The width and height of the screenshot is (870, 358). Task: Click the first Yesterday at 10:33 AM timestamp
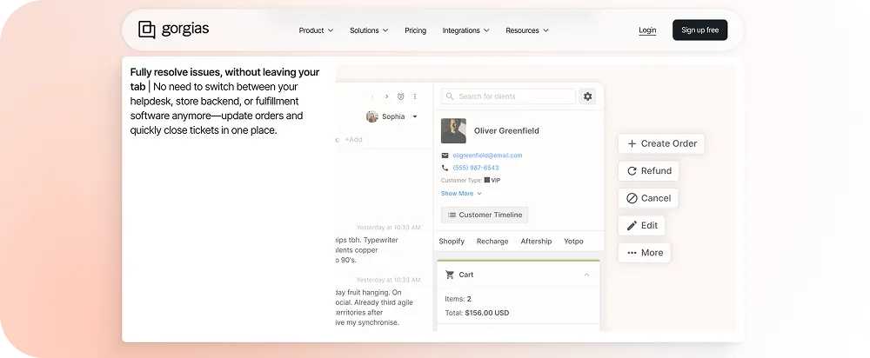click(x=388, y=228)
